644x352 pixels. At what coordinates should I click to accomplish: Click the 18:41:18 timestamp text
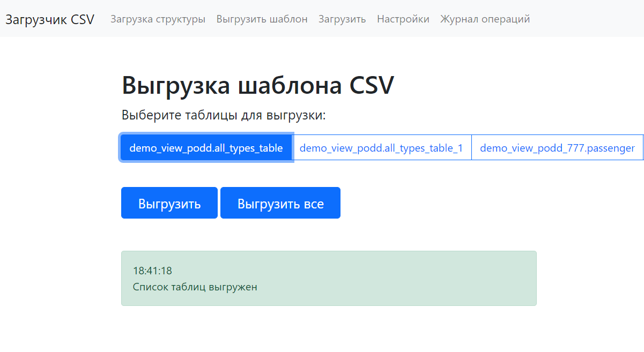pyautogui.click(x=152, y=271)
